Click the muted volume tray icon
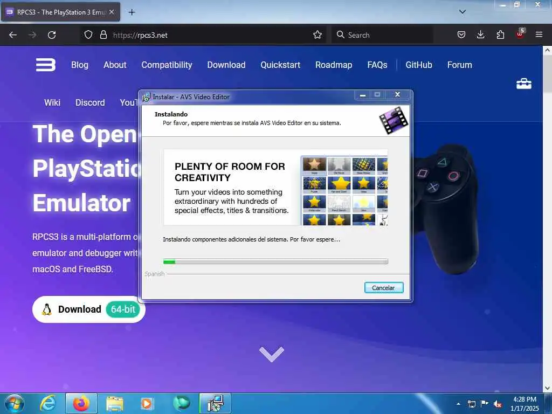 tap(498, 404)
